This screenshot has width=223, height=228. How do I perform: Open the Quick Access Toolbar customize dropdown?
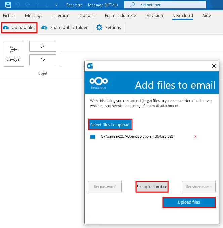pyautogui.click(x=57, y=5)
